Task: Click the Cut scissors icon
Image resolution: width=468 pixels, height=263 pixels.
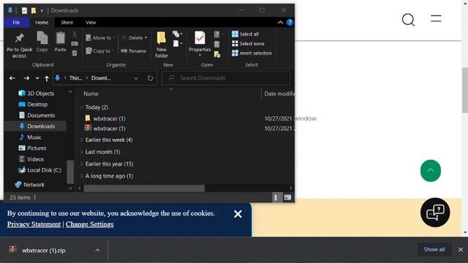Action: tap(75, 34)
